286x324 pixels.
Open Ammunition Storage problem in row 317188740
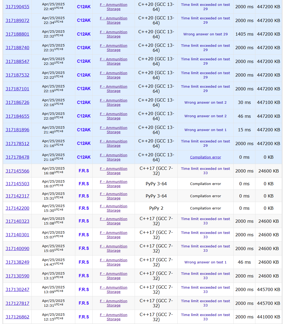[x=114, y=48]
